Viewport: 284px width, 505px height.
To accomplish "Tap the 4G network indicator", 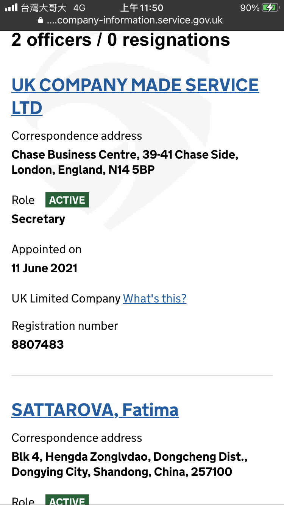I will click(79, 8).
